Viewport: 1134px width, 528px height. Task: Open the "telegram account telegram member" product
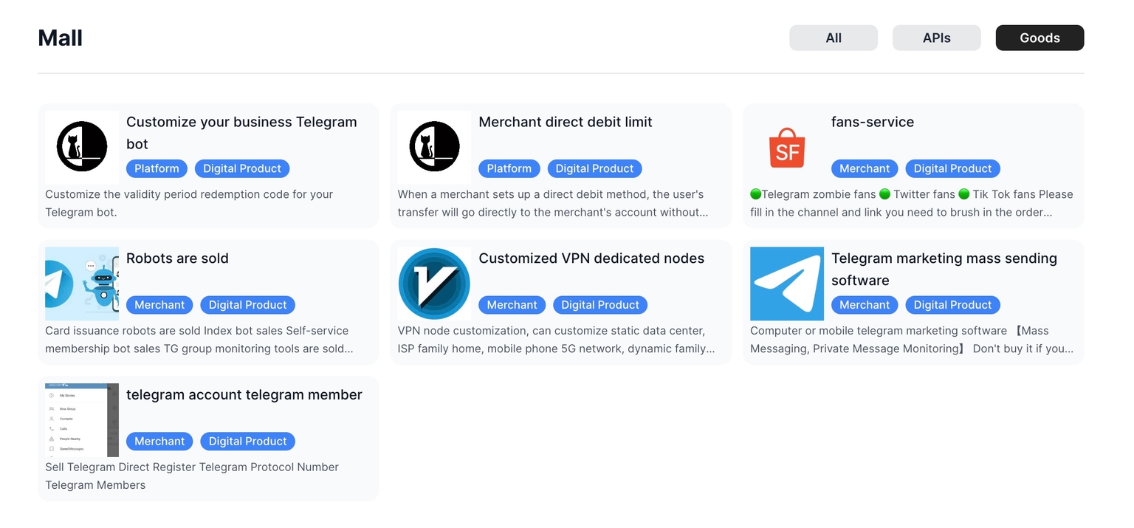click(244, 395)
